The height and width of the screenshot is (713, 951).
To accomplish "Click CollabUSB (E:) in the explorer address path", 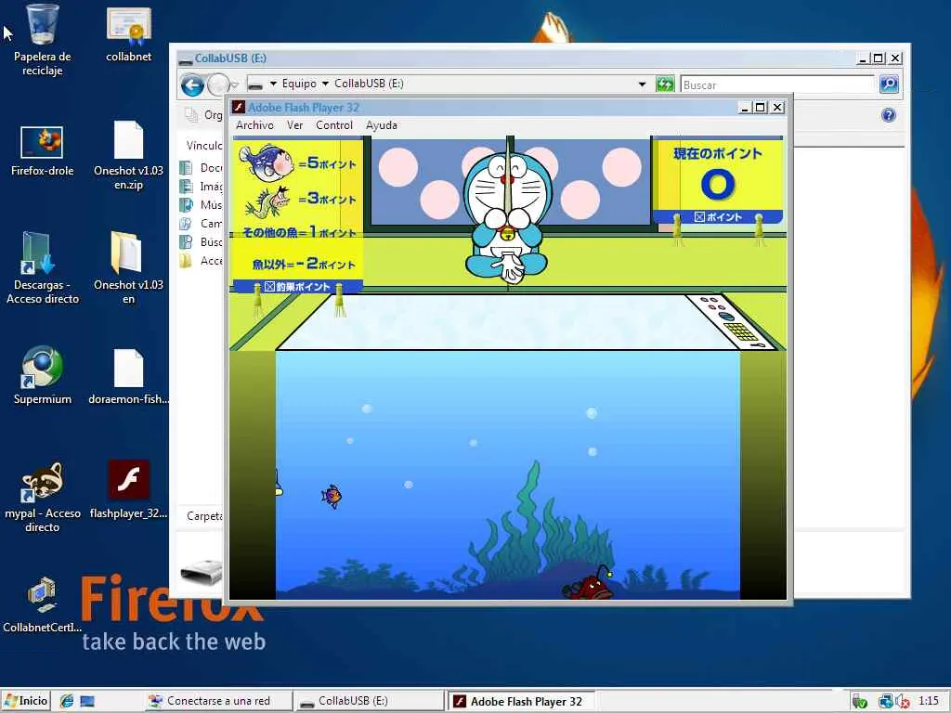I will tap(369, 84).
